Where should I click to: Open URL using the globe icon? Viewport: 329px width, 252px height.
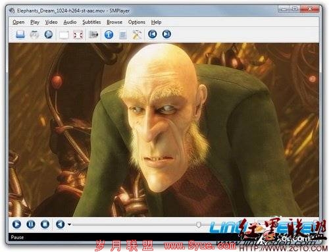pyautogui.click(x=49, y=34)
